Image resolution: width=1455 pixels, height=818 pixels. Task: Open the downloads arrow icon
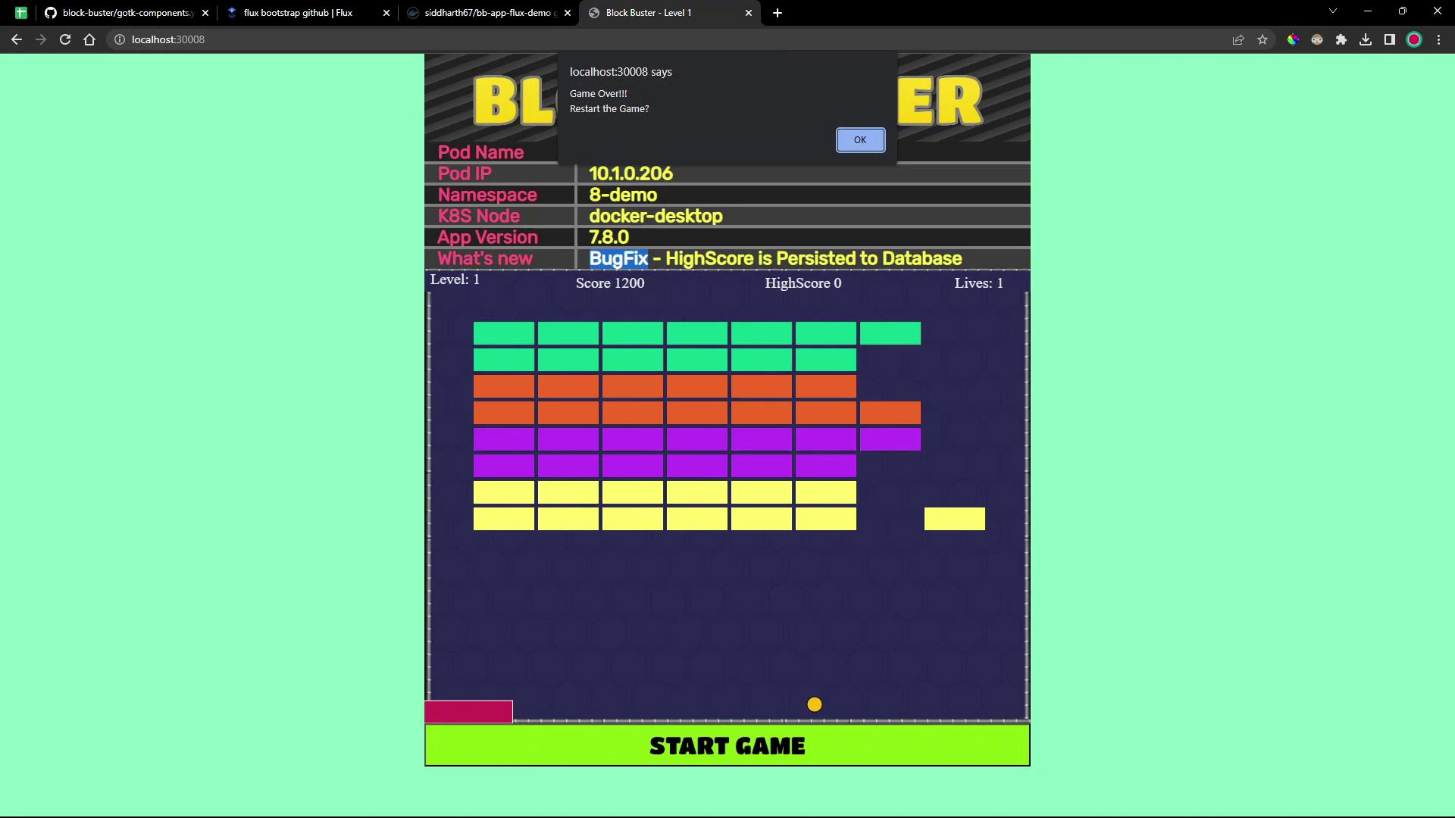(1366, 39)
